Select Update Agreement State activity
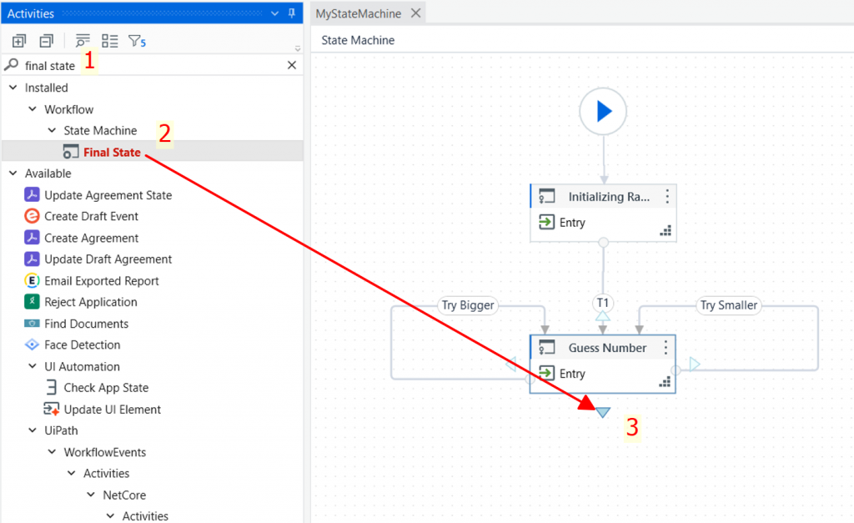The height and width of the screenshot is (523, 854). [108, 195]
